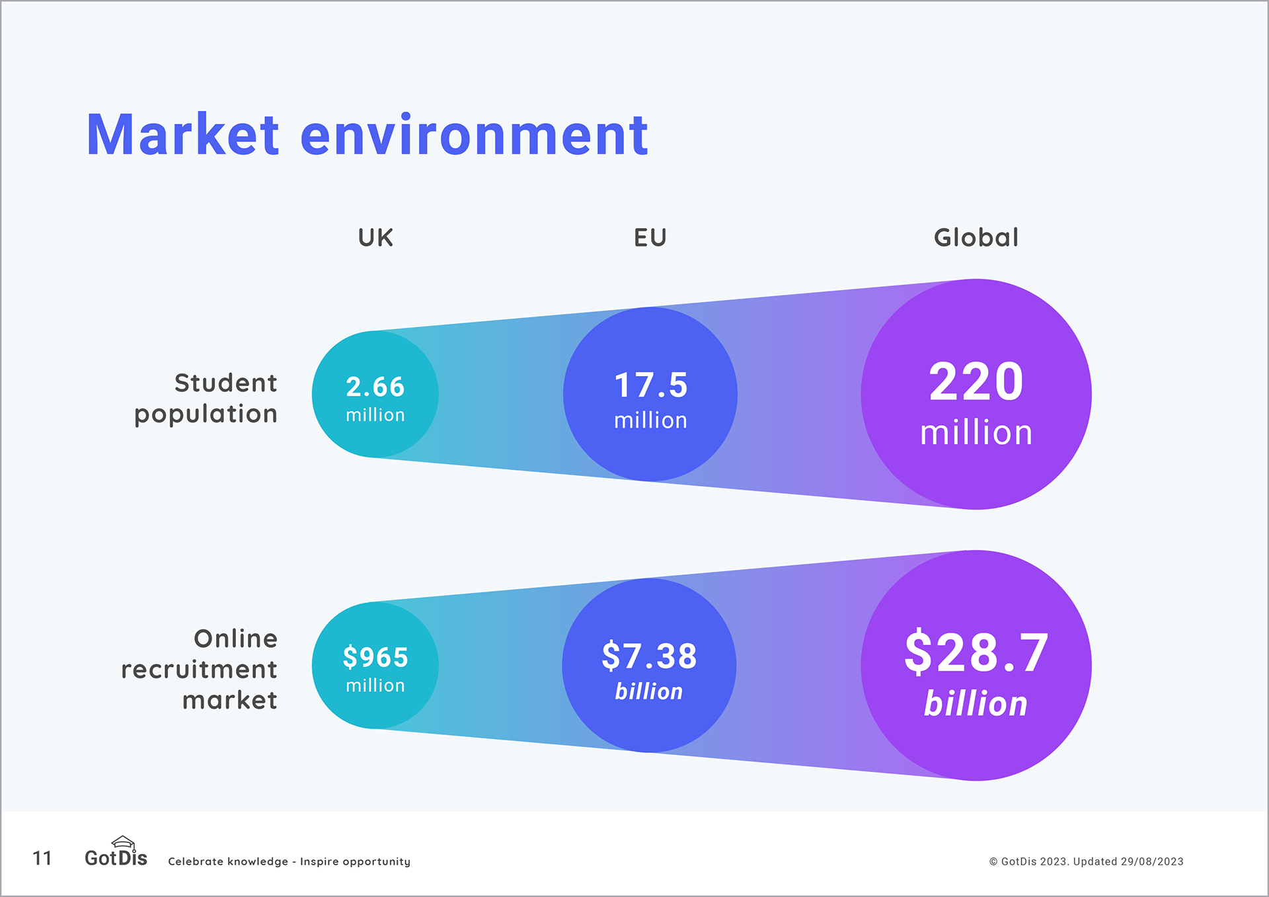Select the Market environment title
1269x897 pixels.
pos(367,136)
